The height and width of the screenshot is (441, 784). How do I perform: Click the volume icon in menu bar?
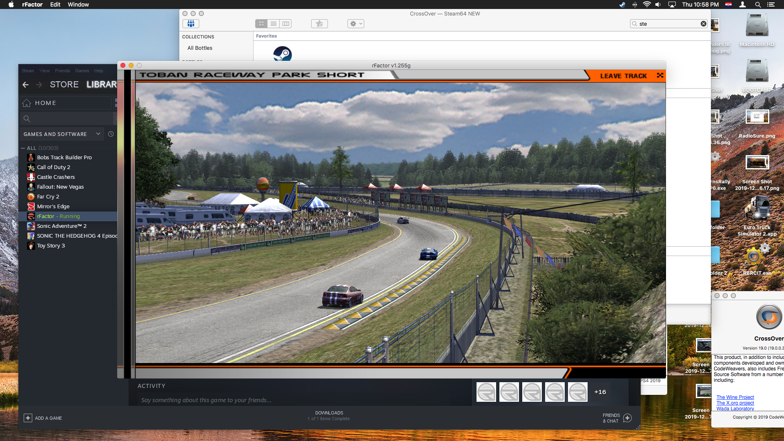tap(658, 4)
